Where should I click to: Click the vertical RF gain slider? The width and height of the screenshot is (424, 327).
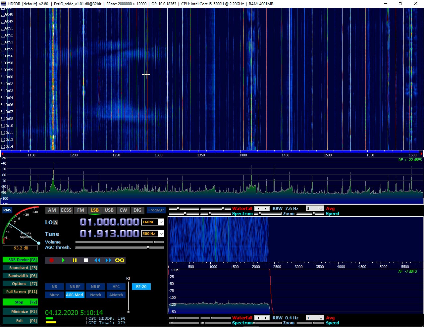click(x=129, y=297)
